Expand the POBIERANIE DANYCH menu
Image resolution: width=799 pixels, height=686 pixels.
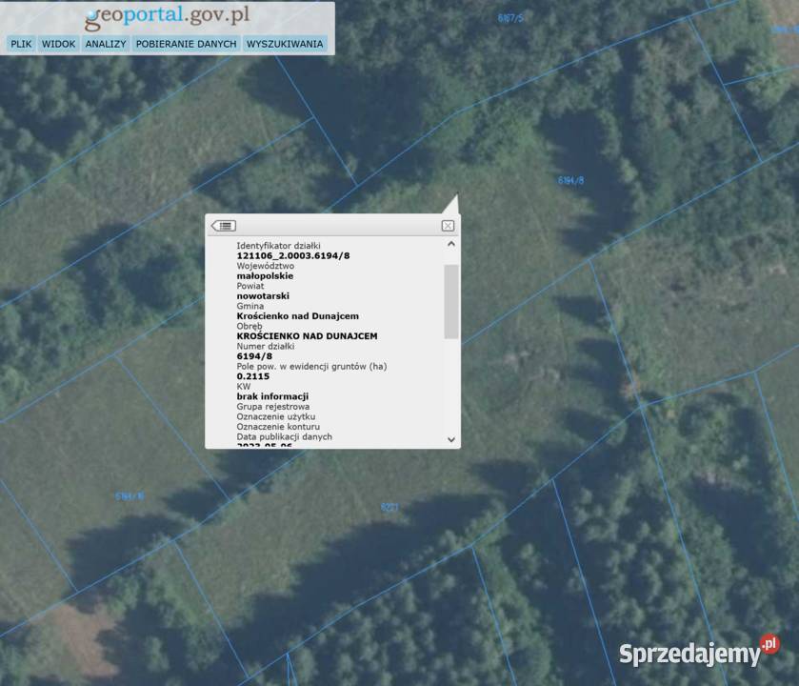click(186, 44)
